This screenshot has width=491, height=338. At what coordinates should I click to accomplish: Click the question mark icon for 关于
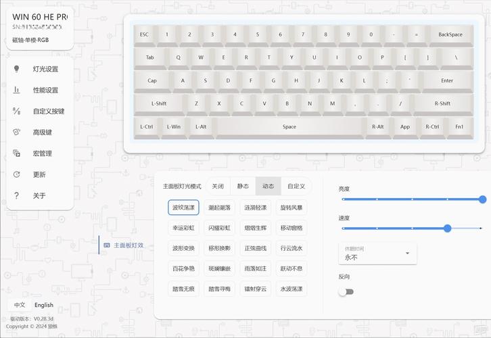(x=17, y=195)
